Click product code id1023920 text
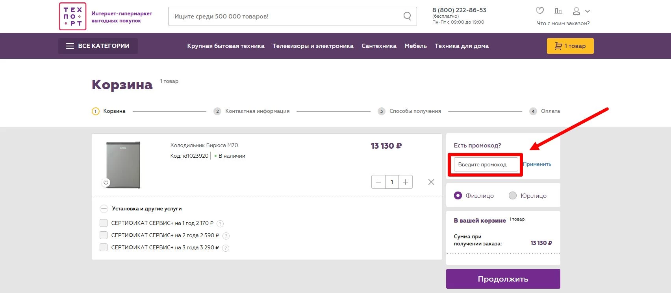This screenshot has width=671, height=293. pos(189,156)
